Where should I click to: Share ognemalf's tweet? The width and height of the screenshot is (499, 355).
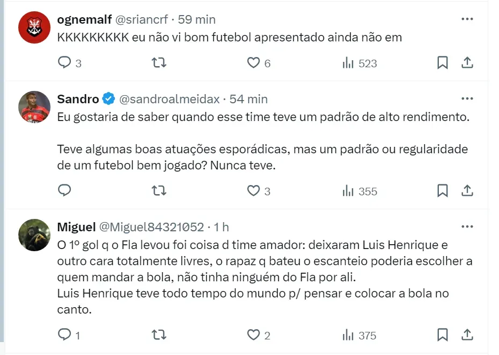click(x=467, y=63)
